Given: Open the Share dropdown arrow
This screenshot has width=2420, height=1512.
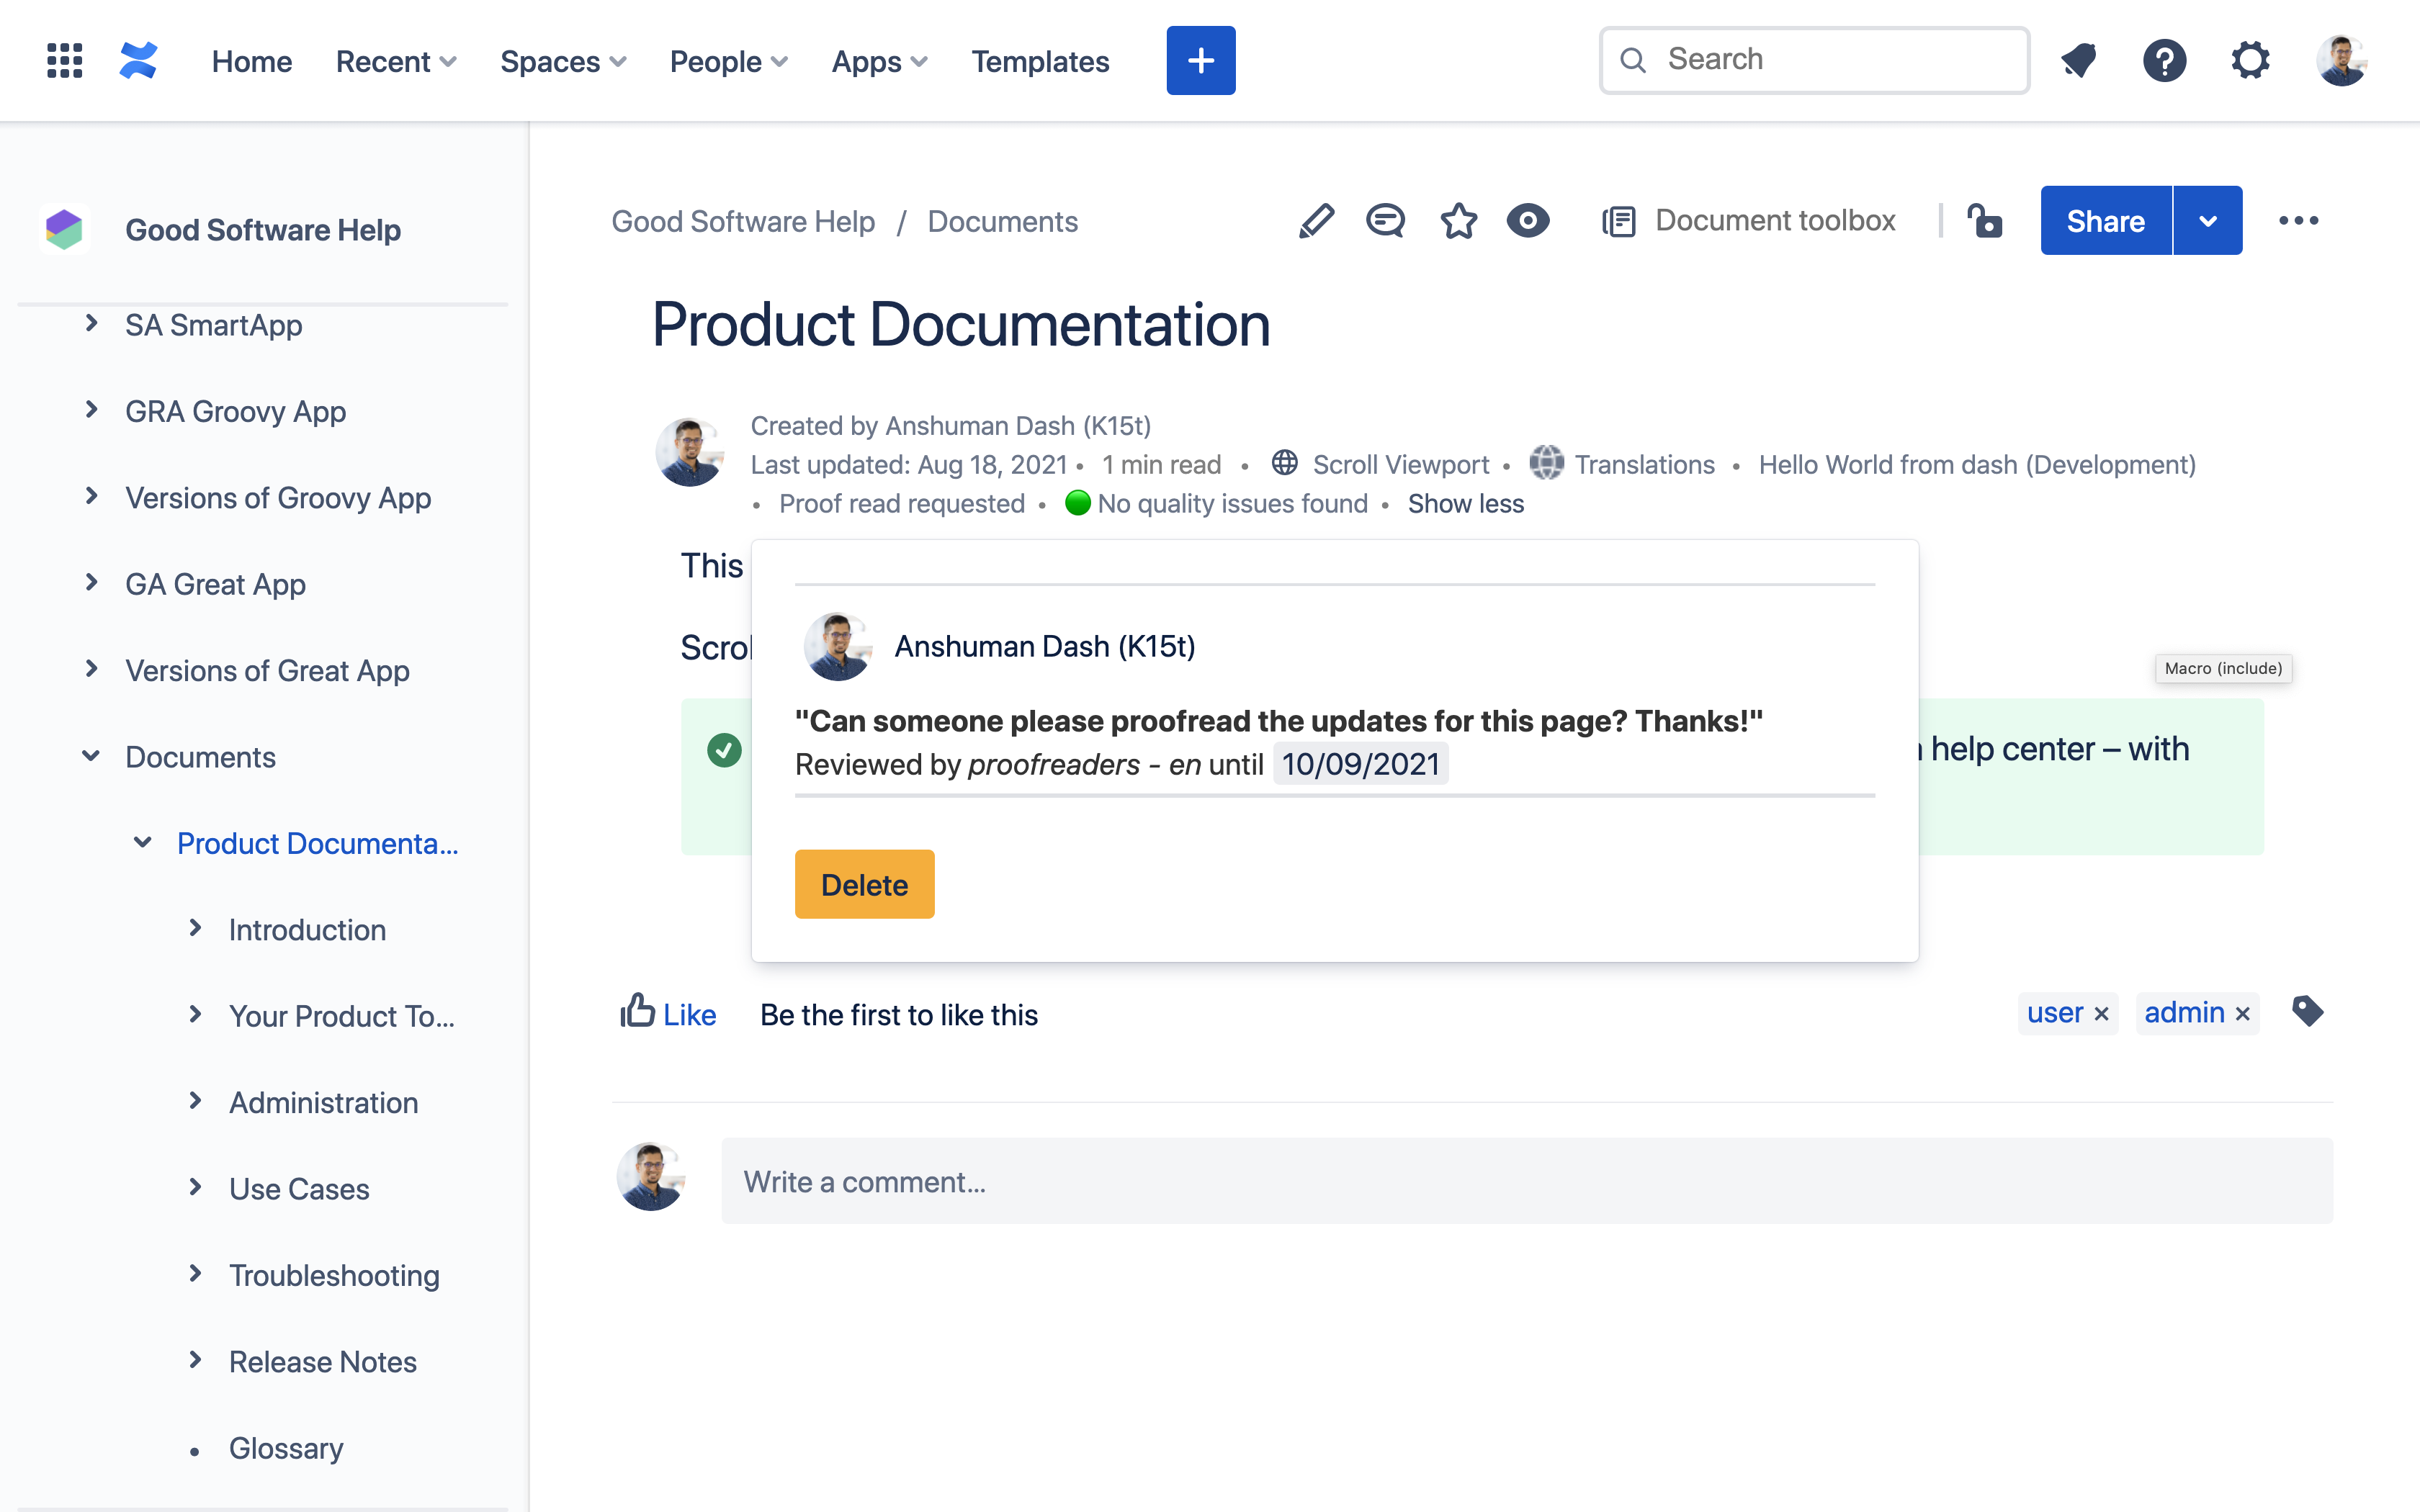Looking at the screenshot, I should tap(2208, 221).
